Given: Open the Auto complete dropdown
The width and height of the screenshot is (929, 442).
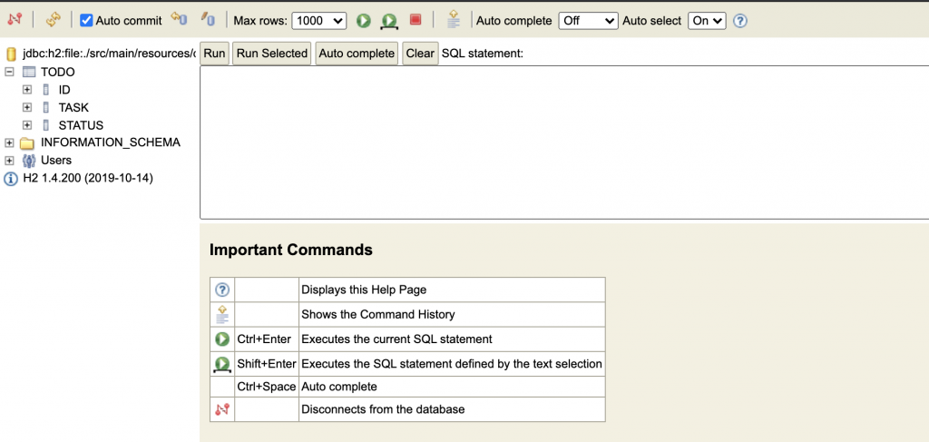Looking at the screenshot, I should pos(588,20).
